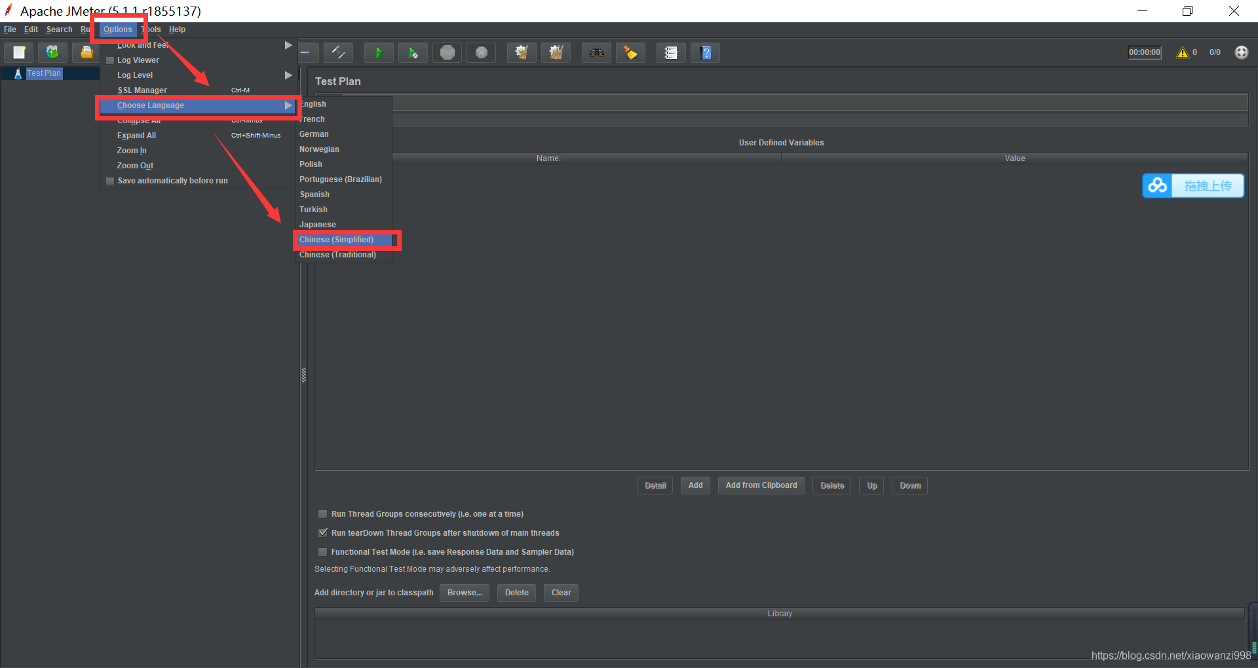Select Test Plan node in tree

(x=44, y=74)
